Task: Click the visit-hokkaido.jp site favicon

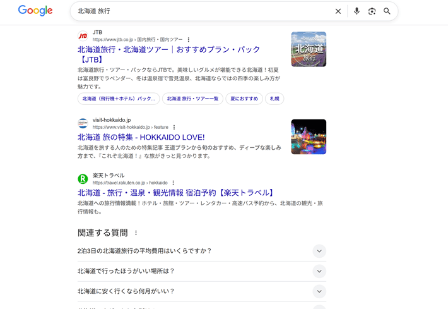Action: pyautogui.click(x=83, y=124)
